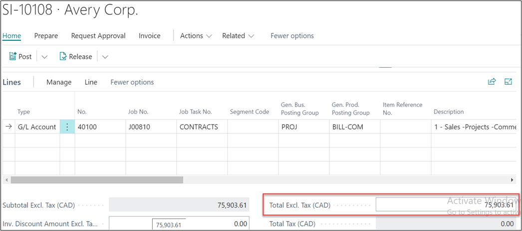Open the row's three-dot options menu
Screen dimensions: 522x231
pos(67,127)
